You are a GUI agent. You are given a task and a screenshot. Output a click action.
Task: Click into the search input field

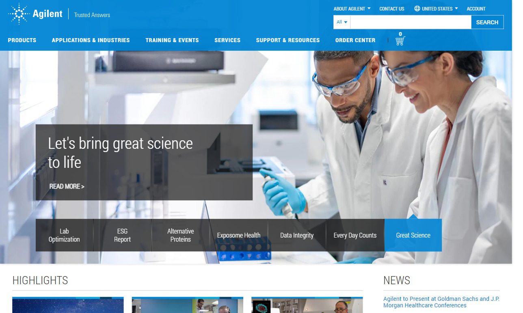410,22
